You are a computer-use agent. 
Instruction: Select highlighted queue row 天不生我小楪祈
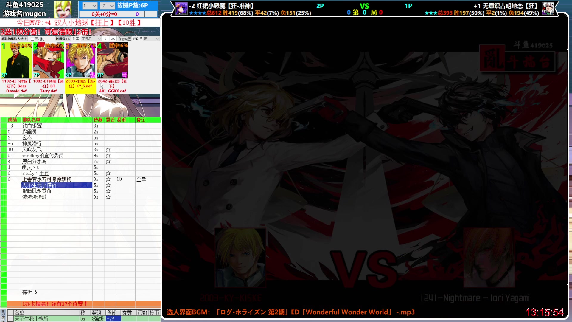57,185
